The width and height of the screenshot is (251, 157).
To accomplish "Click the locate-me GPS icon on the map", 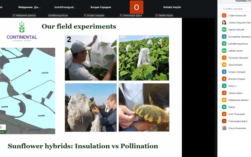I will [x=1, y=127].
